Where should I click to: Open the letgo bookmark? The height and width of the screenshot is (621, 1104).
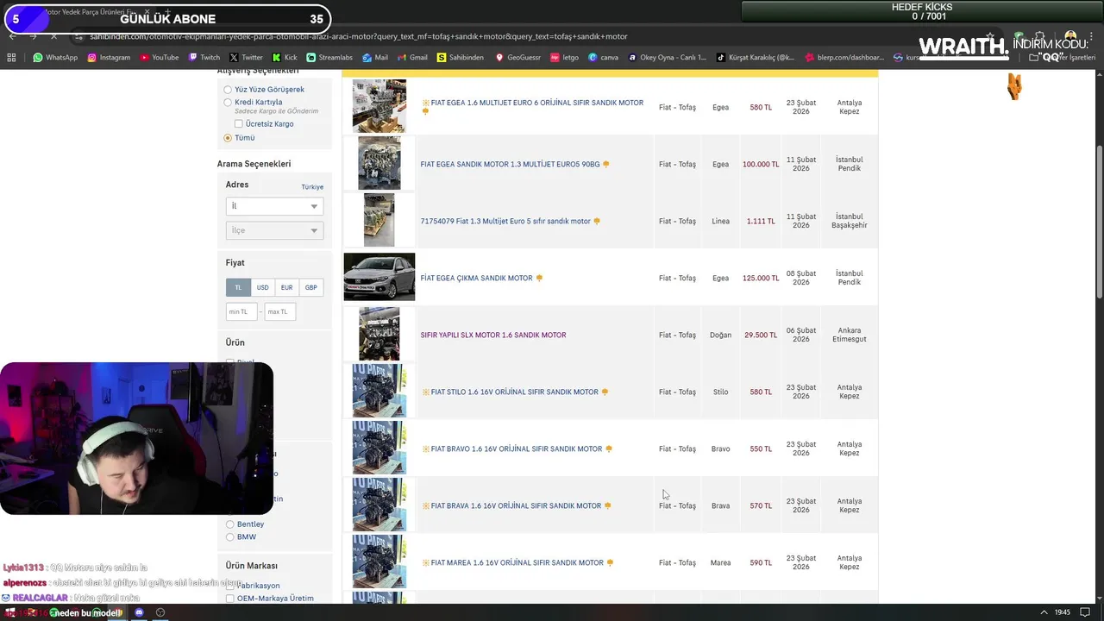[564, 58]
